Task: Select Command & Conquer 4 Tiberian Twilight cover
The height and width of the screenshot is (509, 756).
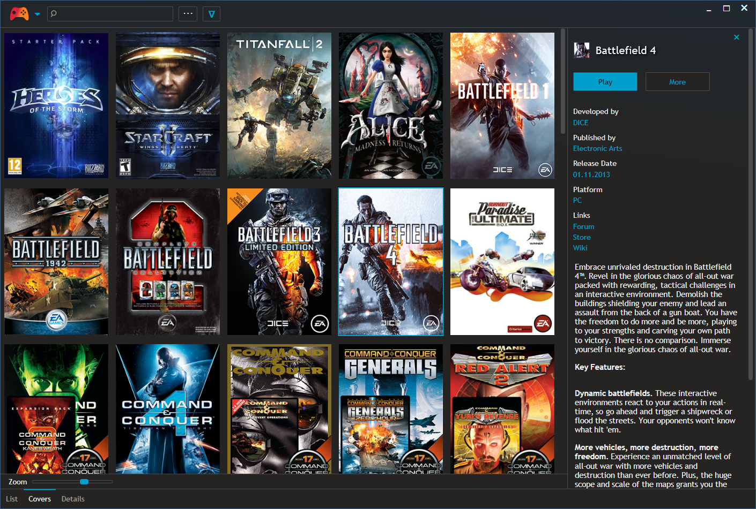Action: (168, 409)
